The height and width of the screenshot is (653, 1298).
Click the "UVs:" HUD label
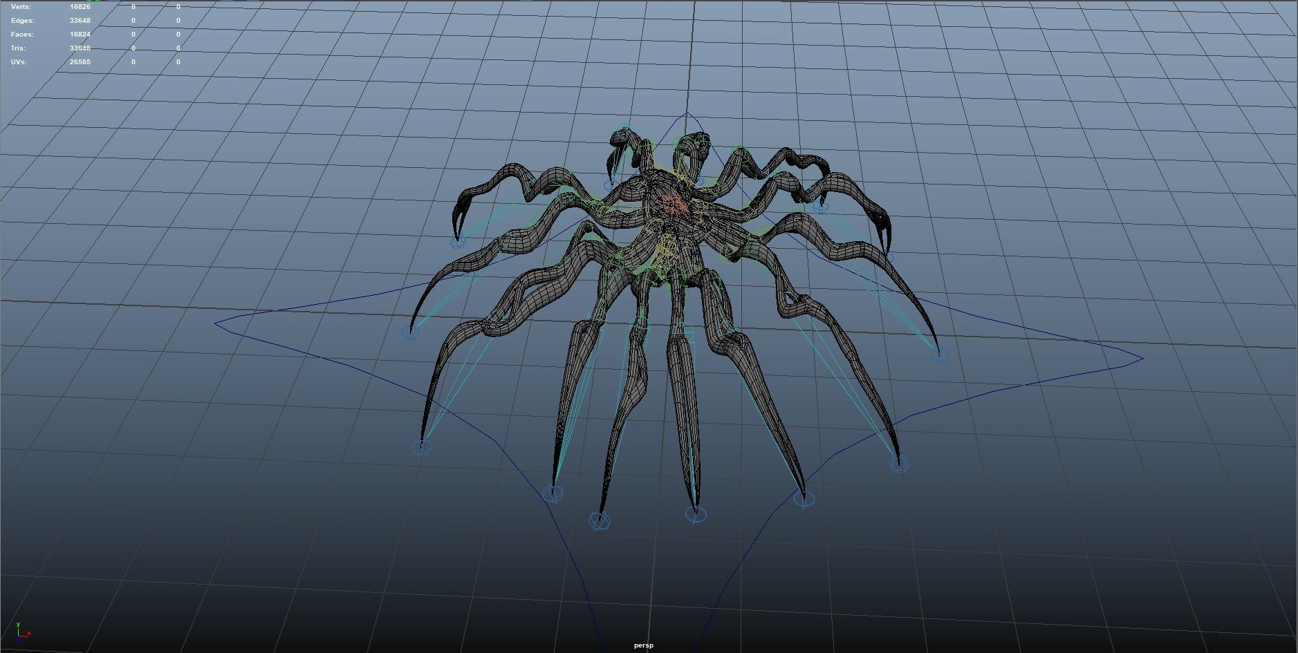(19, 62)
